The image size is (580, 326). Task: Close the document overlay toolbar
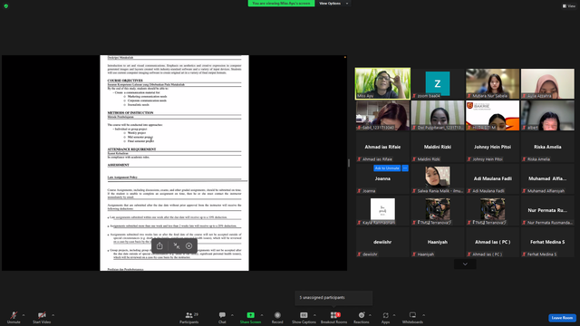(189, 245)
